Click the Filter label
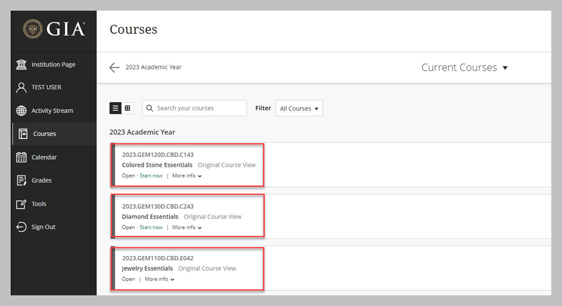562x306 pixels. click(x=263, y=108)
